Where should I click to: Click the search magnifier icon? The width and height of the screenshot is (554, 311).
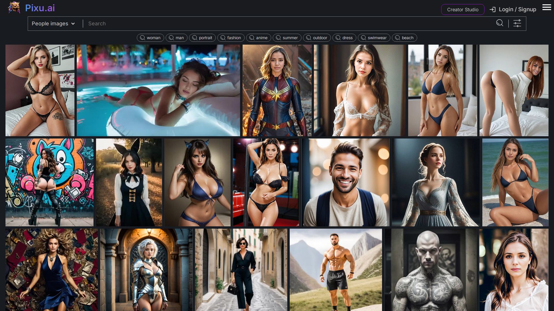pos(499,23)
